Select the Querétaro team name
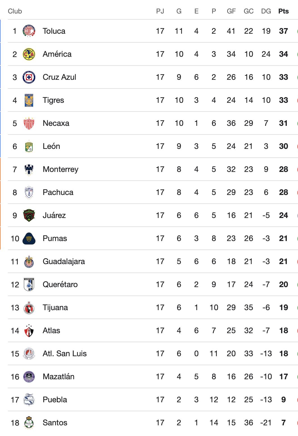This screenshot has width=298, height=436. click(x=60, y=285)
